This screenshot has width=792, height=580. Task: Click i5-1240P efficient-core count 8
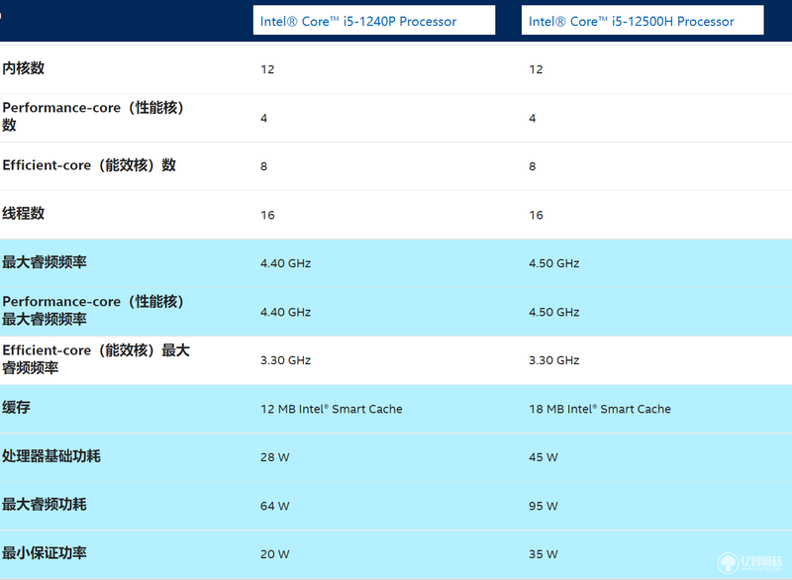pos(263,166)
